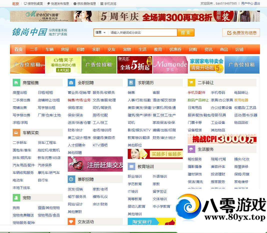Open the 信息 search type dropdown
This screenshot has width=267, height=233.
tap(101, 33)
